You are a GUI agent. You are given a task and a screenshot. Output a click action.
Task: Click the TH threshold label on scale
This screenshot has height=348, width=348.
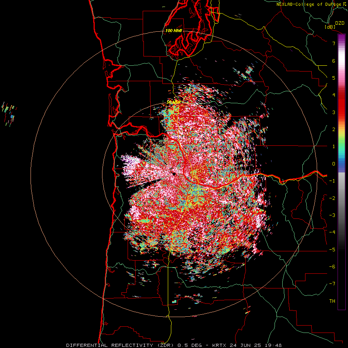coord(332,301)
